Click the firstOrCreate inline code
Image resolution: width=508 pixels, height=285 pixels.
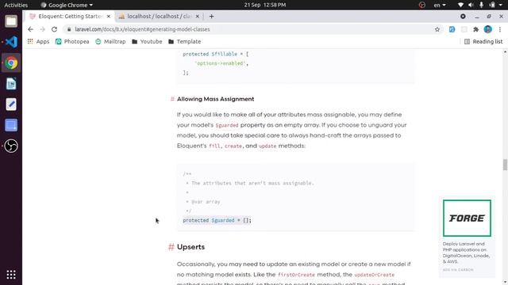click(x=296, y=275)
